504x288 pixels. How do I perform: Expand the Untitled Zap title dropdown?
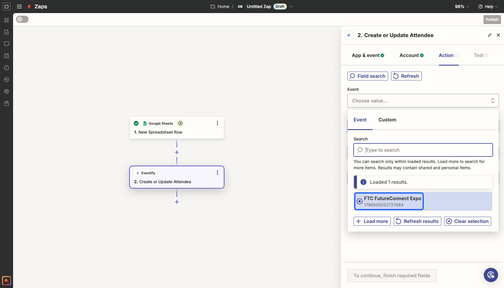point(291,7)
